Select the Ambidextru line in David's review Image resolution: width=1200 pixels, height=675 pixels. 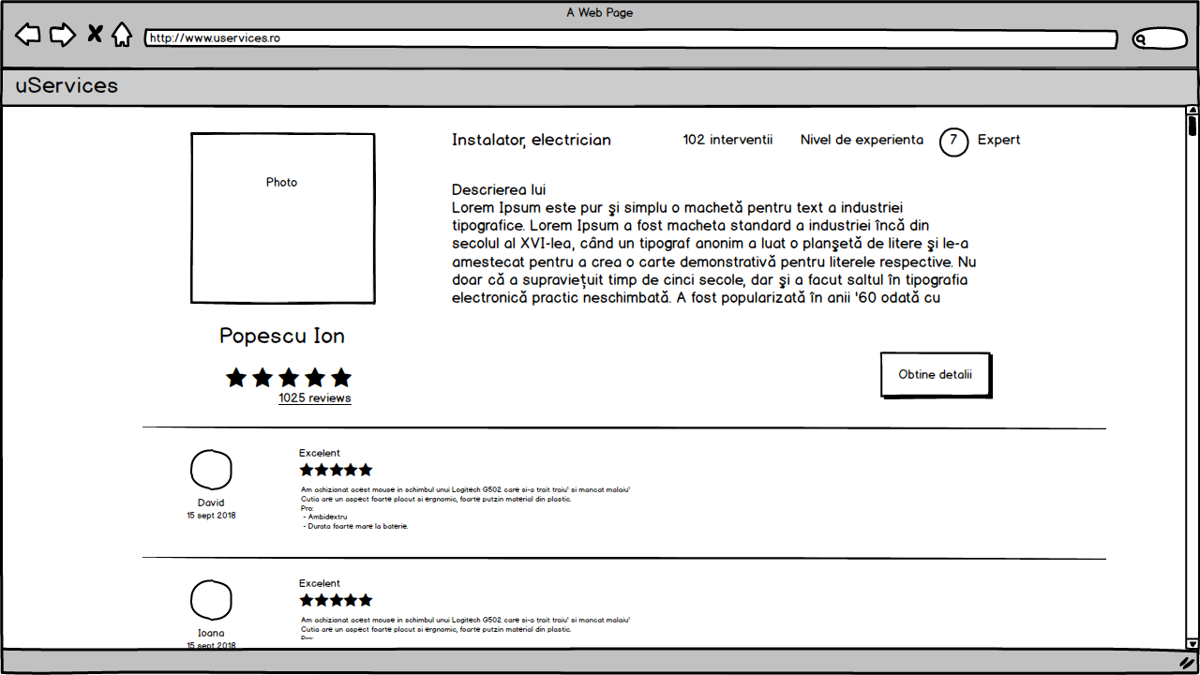pos(327,517)
